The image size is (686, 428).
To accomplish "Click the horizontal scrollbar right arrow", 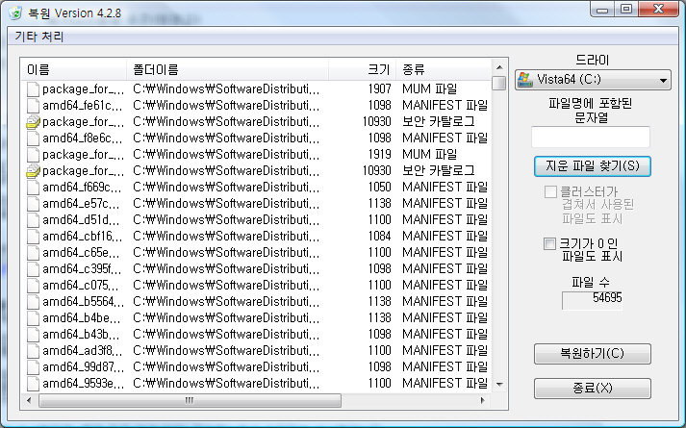I will [x=483, y=400].
